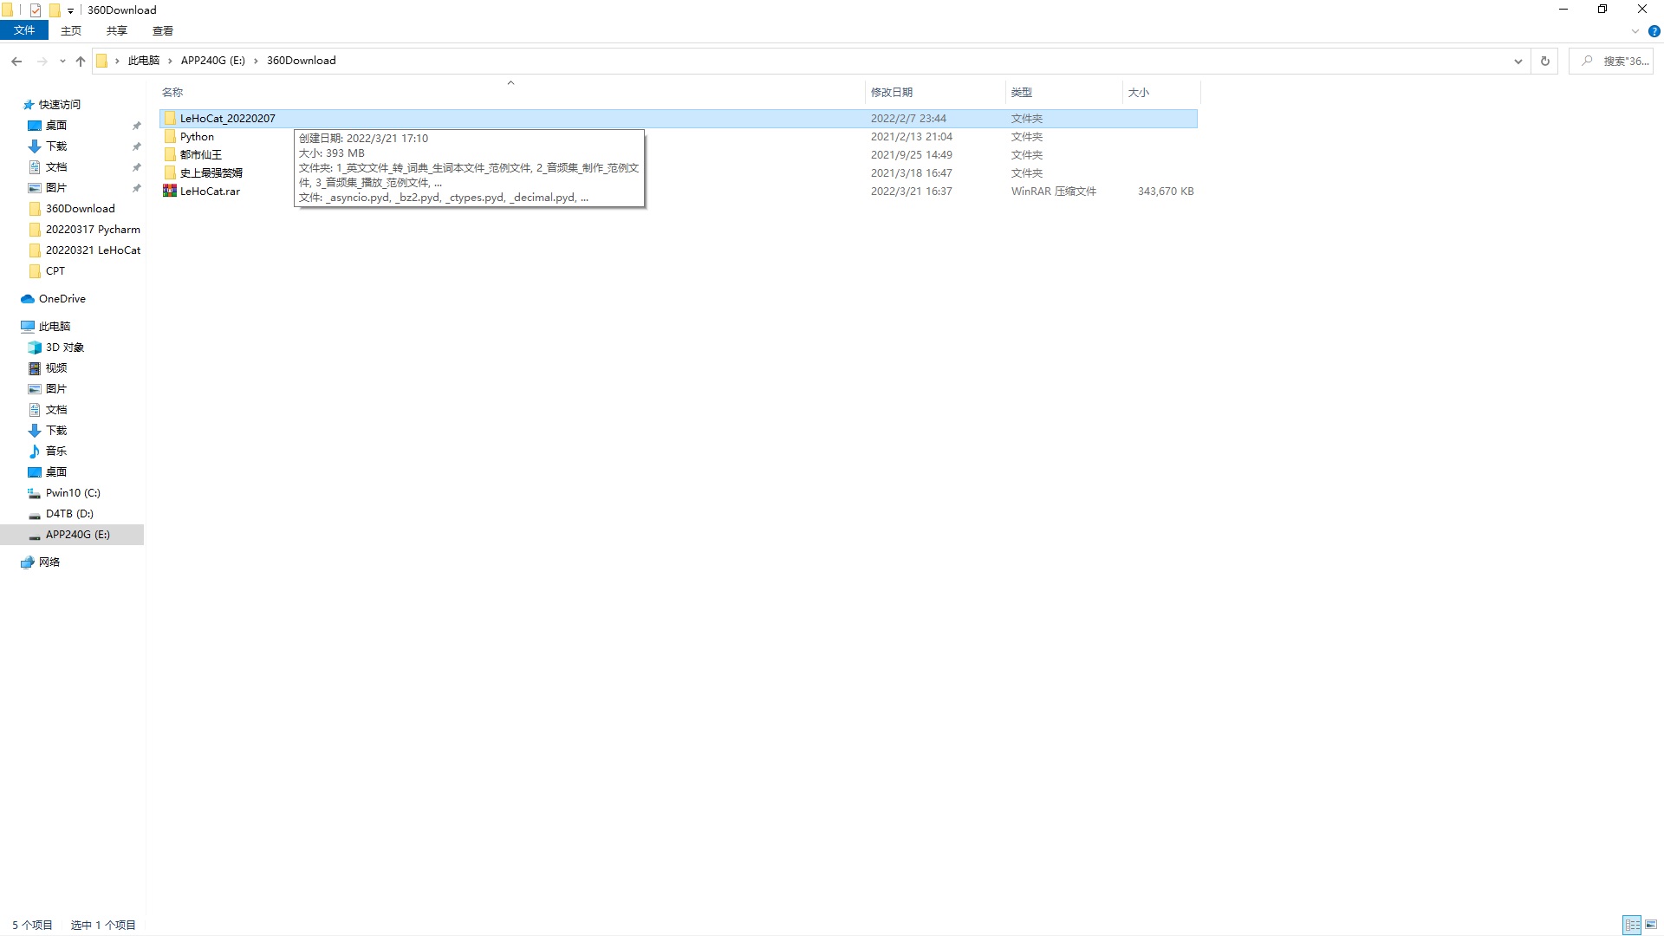Open recent locations dropdown arrow

(x=62, y=61)
